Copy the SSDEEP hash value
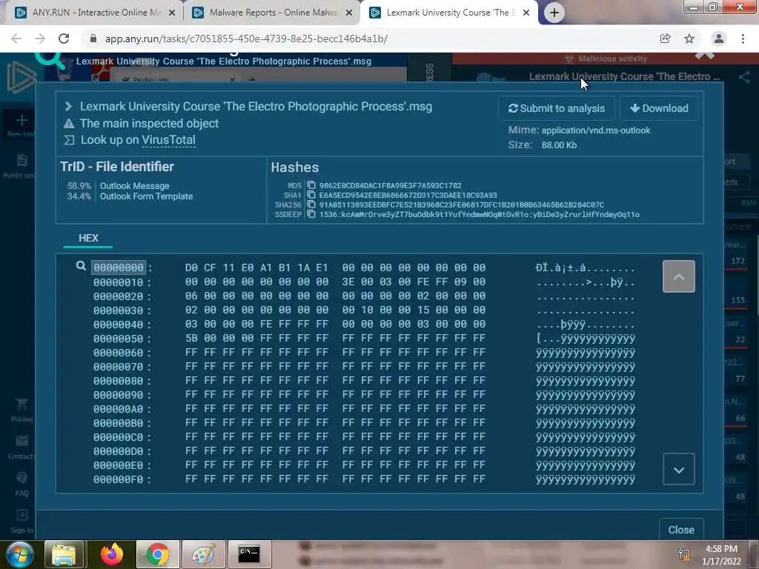 (311, 214)
